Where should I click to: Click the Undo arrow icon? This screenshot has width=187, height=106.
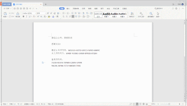30,8
